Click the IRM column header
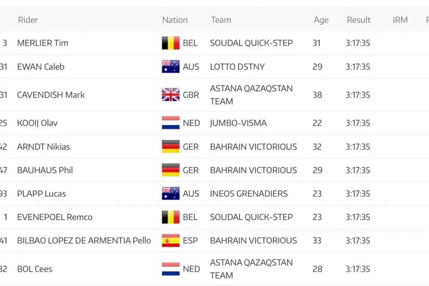The image size is (429, 286). click(x=400, y=20)
